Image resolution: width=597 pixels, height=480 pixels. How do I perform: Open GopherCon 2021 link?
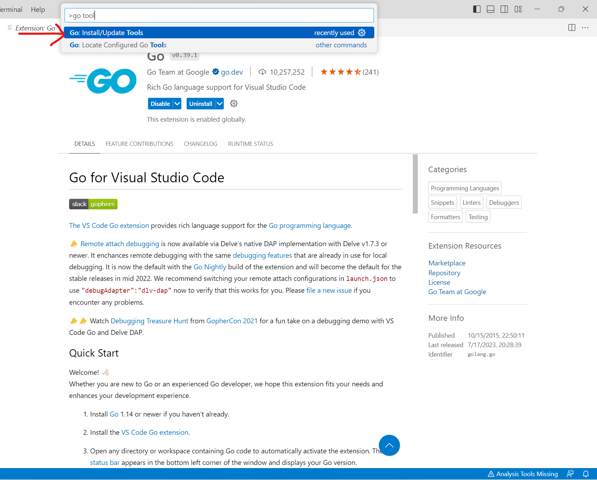pyautogui.click(x=232, y=321)
